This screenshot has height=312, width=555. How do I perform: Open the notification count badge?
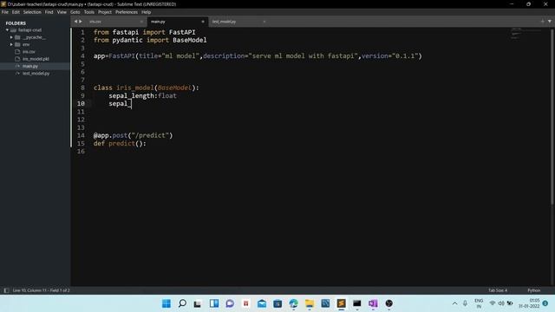545,303
